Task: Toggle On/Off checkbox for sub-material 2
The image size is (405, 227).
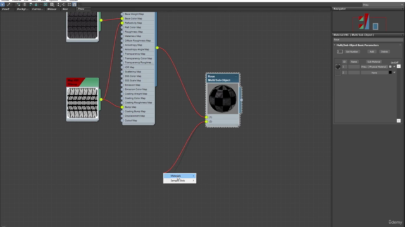Action: pyautogui.click(x=394, y=73)
